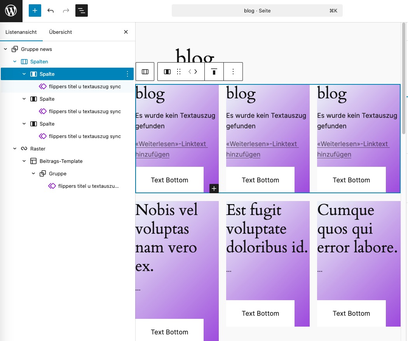This screenshot has width=408, height=341.
Task: Open the block inserter plus button
Action: click(x=35, y=10)
